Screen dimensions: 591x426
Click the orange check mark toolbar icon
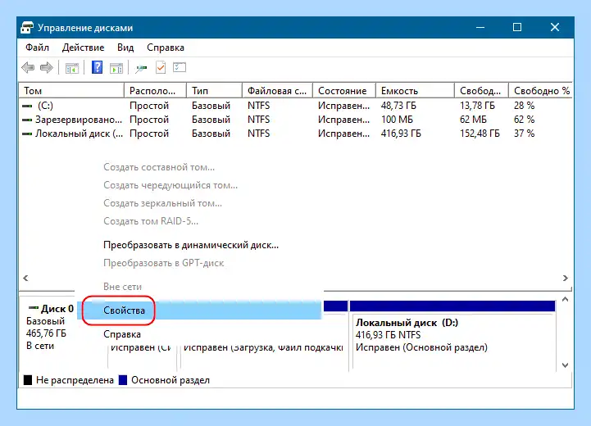[161, 68]
